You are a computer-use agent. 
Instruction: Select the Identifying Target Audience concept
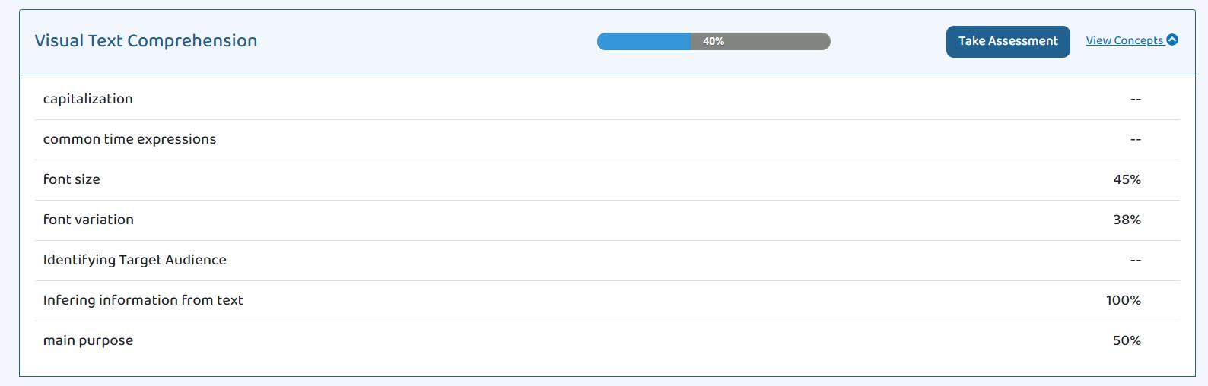(135, 260)
